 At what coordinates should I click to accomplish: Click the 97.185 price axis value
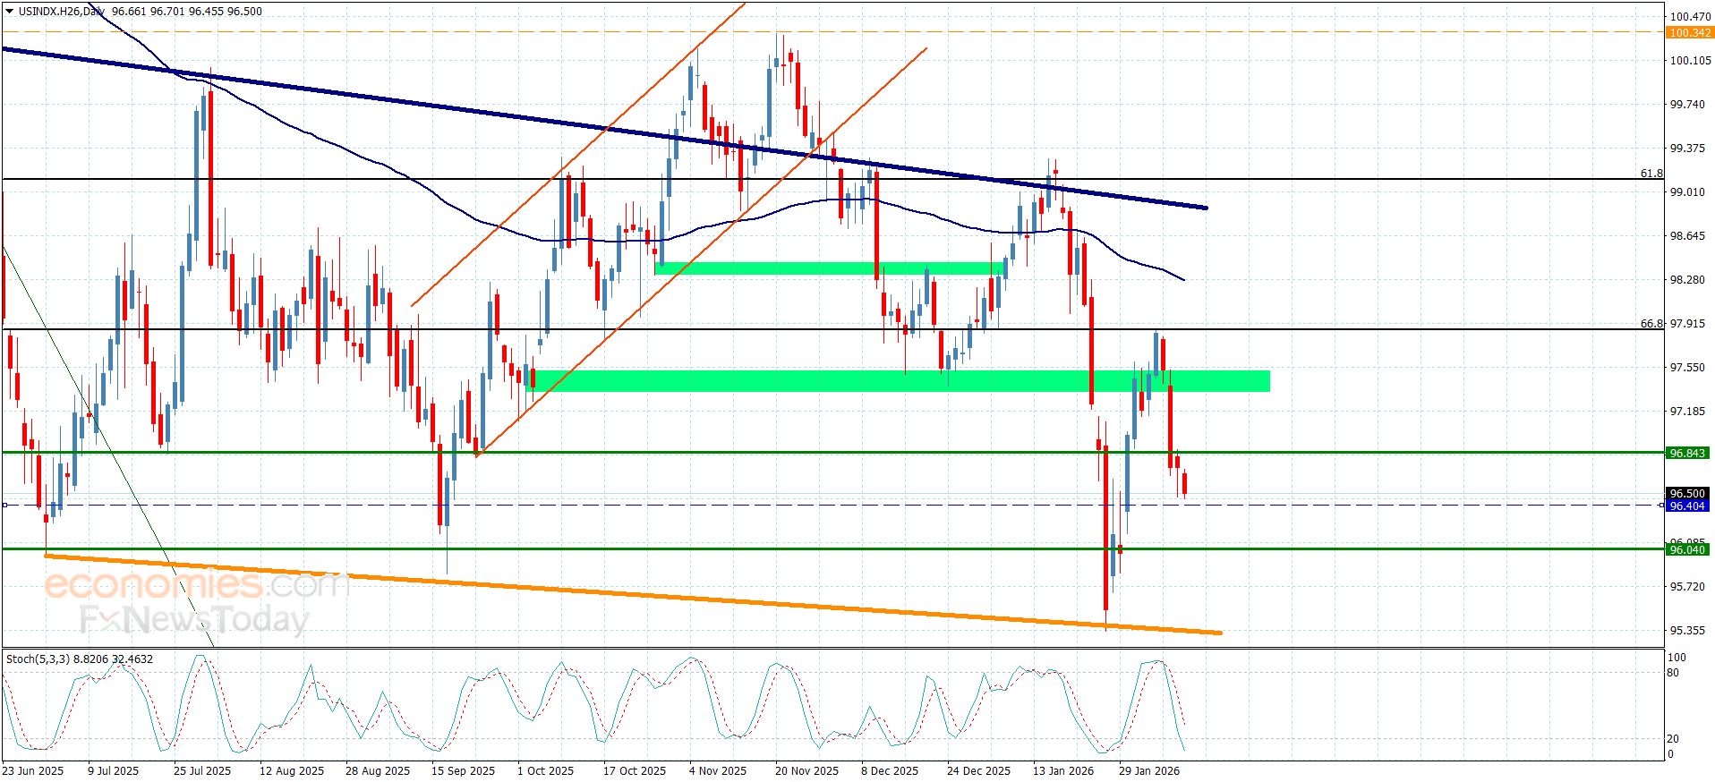point(1687,412)
